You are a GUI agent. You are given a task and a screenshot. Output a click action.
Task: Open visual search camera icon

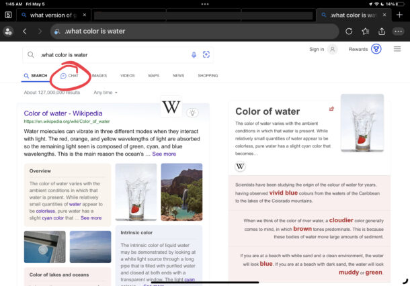click(x=206, y=54)
